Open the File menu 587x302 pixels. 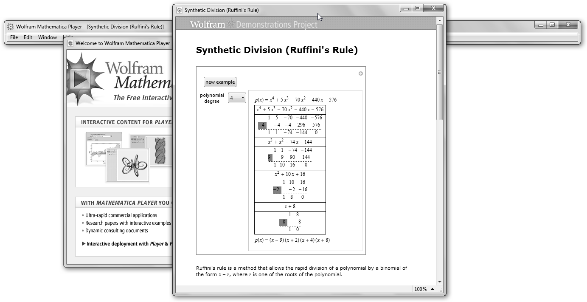coord(14,37)
